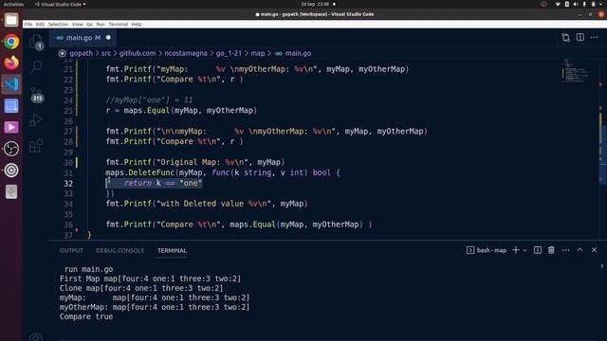The height and width of the screenshot is (341, 607).
Task: Open the Run and Debug view
Action: coord(36,120)
